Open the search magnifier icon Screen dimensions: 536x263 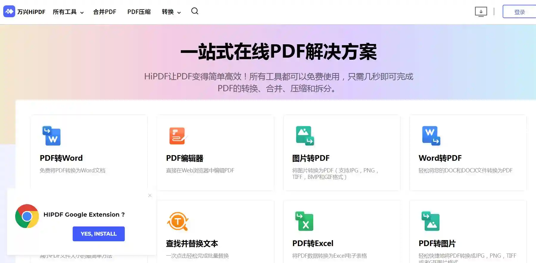click(195, 11)
